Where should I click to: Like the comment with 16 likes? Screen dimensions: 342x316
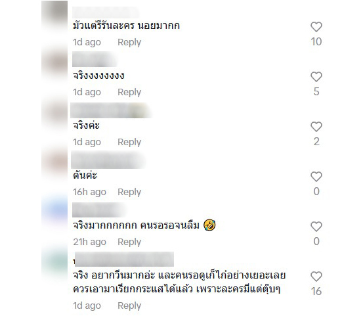316,277
